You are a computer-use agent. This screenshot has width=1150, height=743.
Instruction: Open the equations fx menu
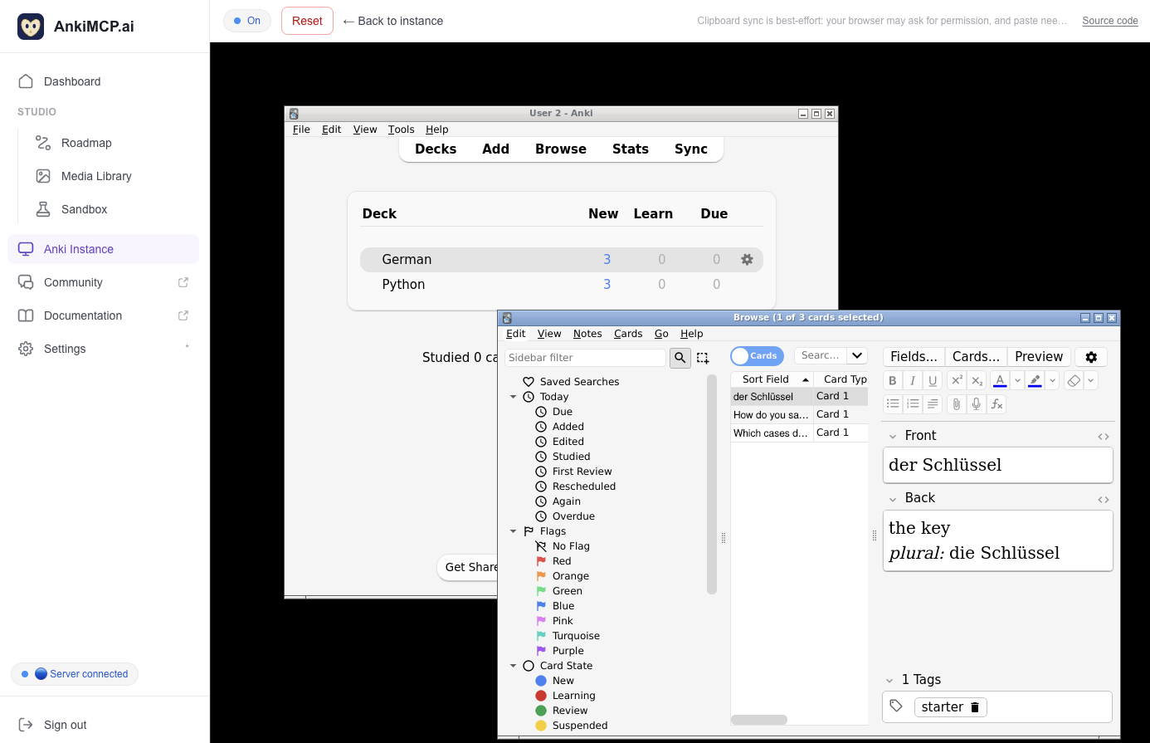(x=997, y=403)
